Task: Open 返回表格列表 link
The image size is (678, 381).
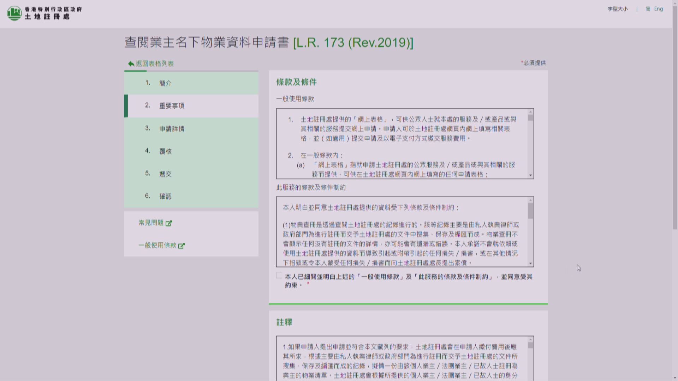Action: [x=155, y=64]
